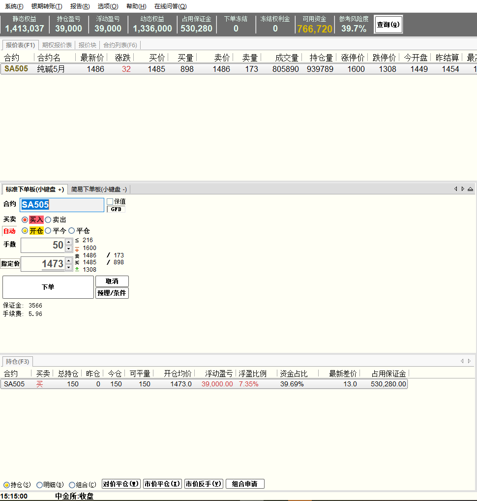Select 平仓 radio option in order panel
The height and width of the screenshot is (501, 477).
[72, 231]
